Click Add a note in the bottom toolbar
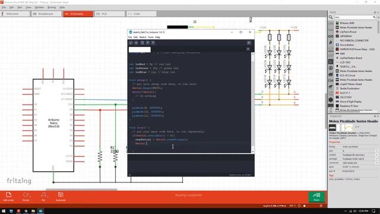Image resolution: width=380 pixels, height=214 pixels. (8, 197)
